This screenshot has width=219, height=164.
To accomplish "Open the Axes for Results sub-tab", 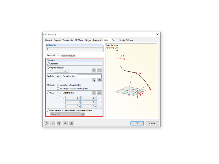I will click(x=68, y=56).
